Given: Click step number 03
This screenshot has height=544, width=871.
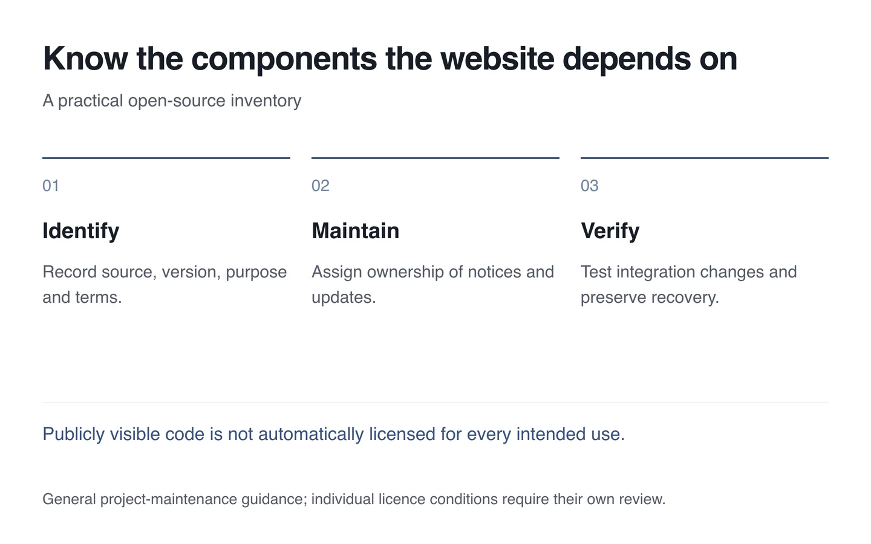Looking at the screenshot, I should 590,186.
